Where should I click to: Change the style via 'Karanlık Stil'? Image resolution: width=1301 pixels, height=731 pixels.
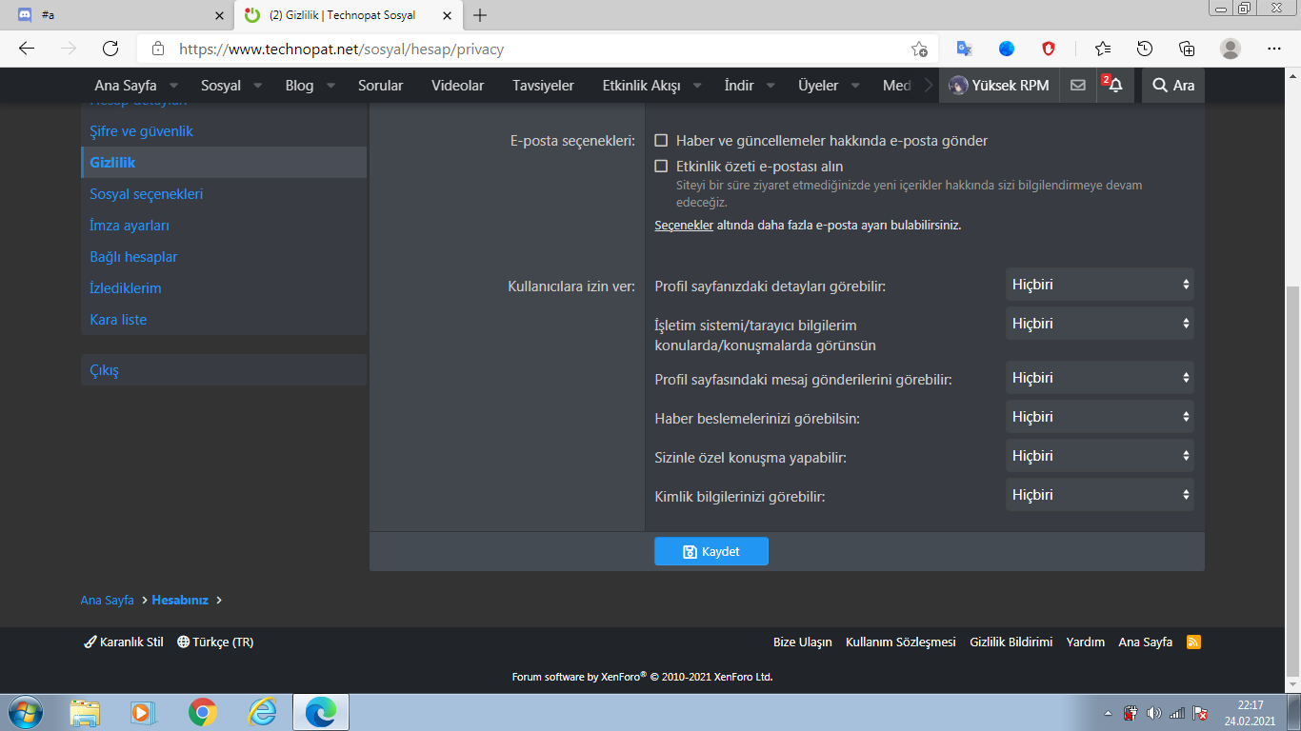tap(124, 642)
